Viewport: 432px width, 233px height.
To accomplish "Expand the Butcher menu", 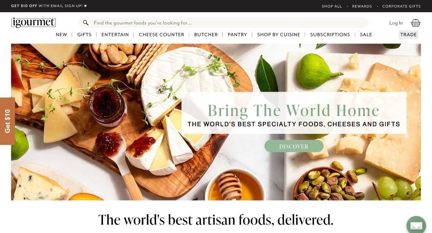I will coord(206,35).
